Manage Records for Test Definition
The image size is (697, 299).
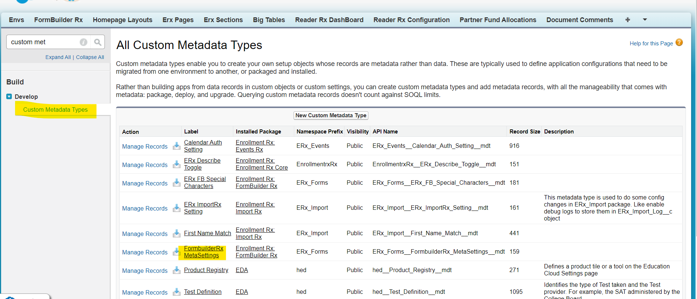pyautogui.click(x=145, y=292)
